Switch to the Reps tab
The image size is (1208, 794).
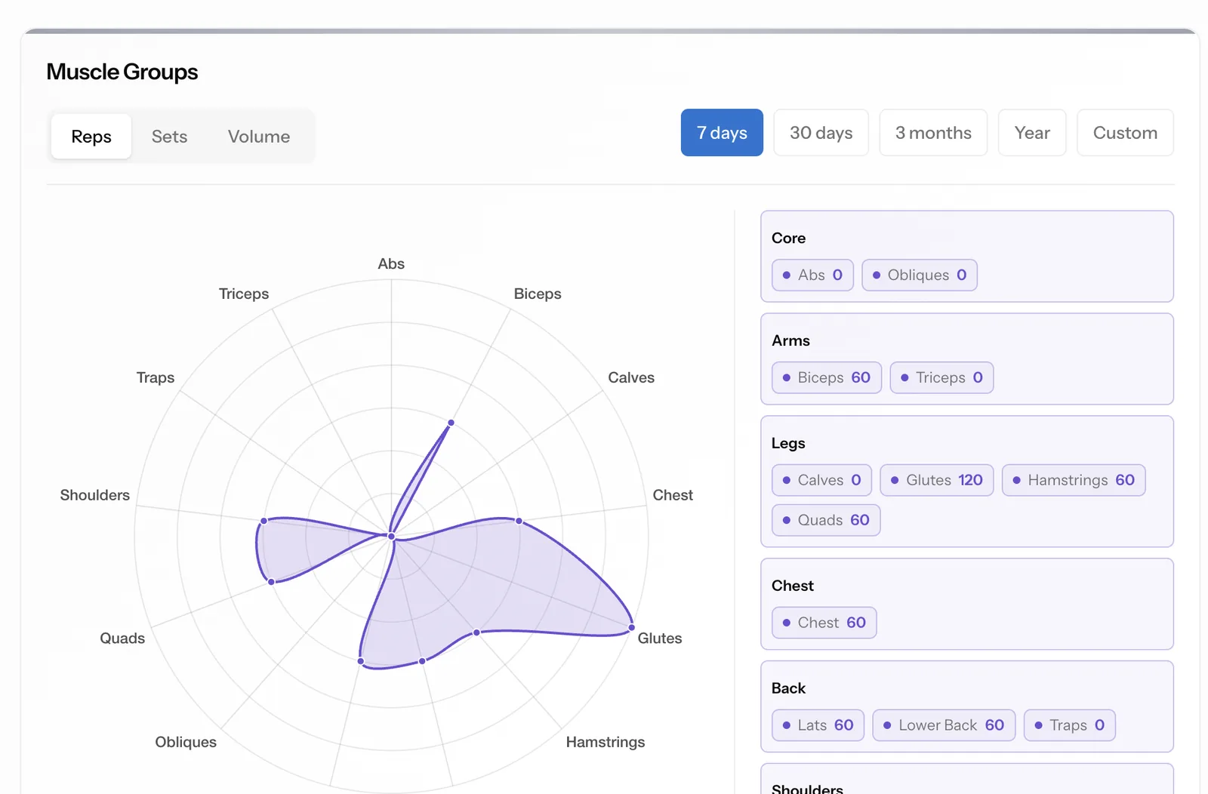[91, 137]
